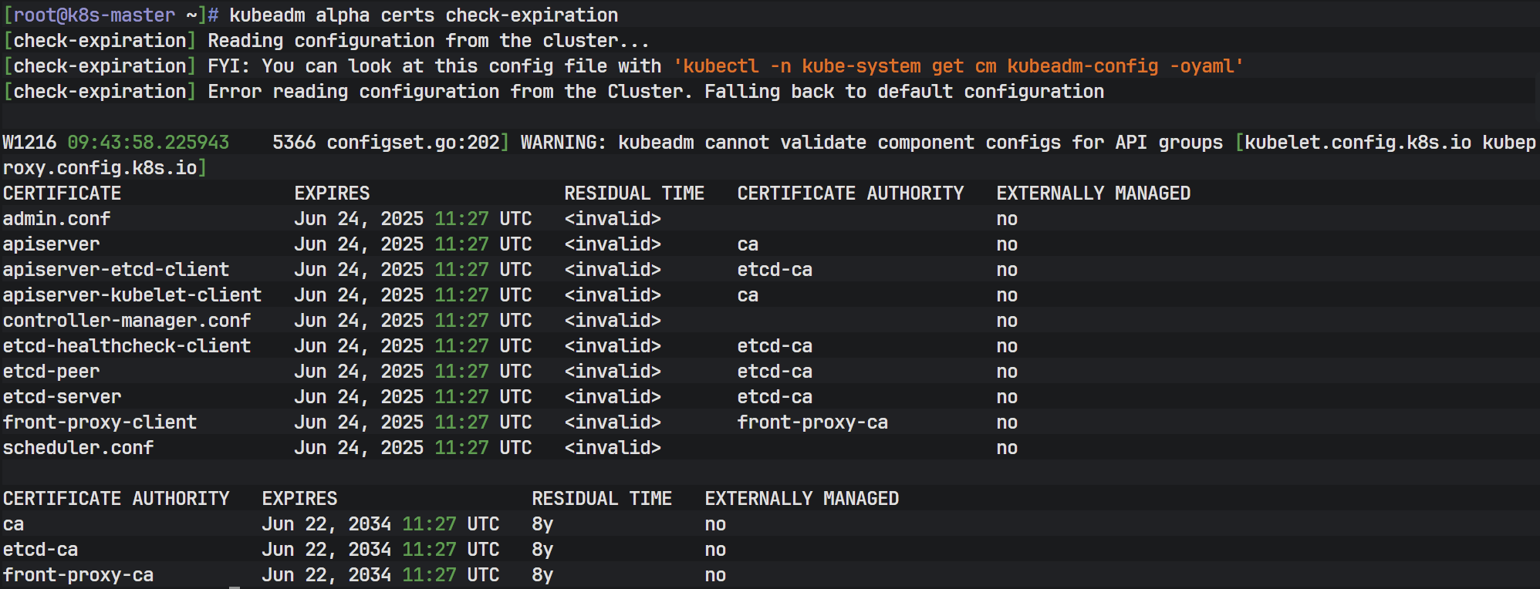Click the 'Error reading configuration' message line
Screen dimensions: 1540x589
tap(656, 92)
